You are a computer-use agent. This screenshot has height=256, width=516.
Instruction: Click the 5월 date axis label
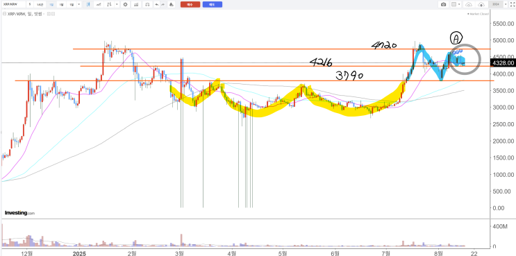pyautogui.click(x=283, y=253)
